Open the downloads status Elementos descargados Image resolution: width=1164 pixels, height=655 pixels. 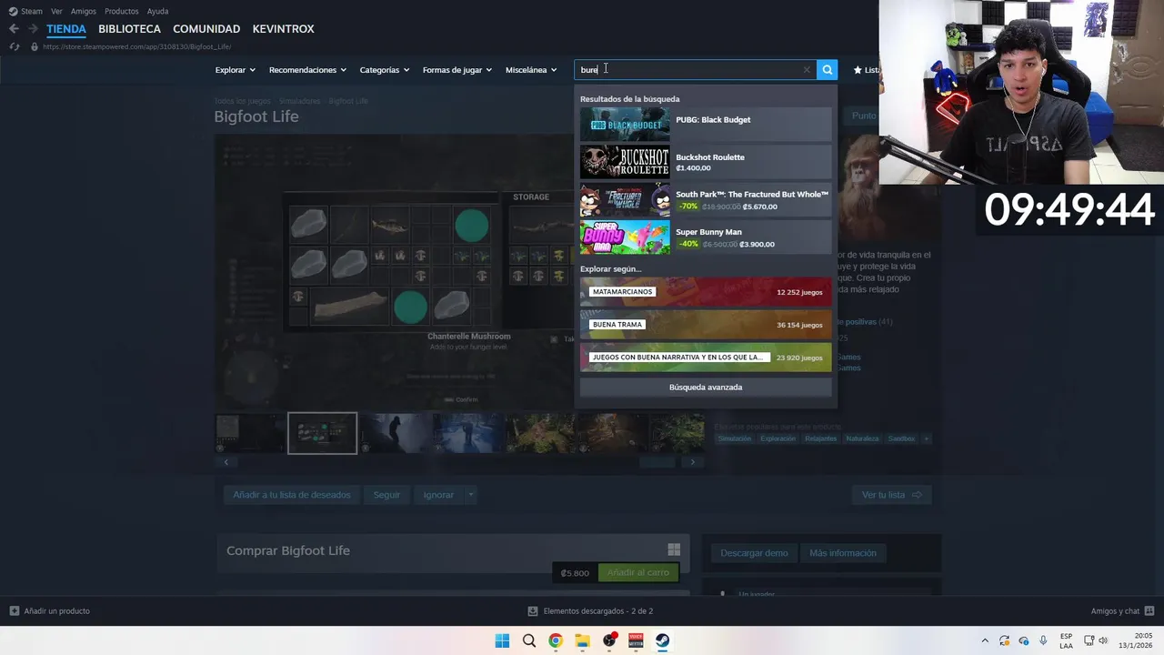pos(590,611)
